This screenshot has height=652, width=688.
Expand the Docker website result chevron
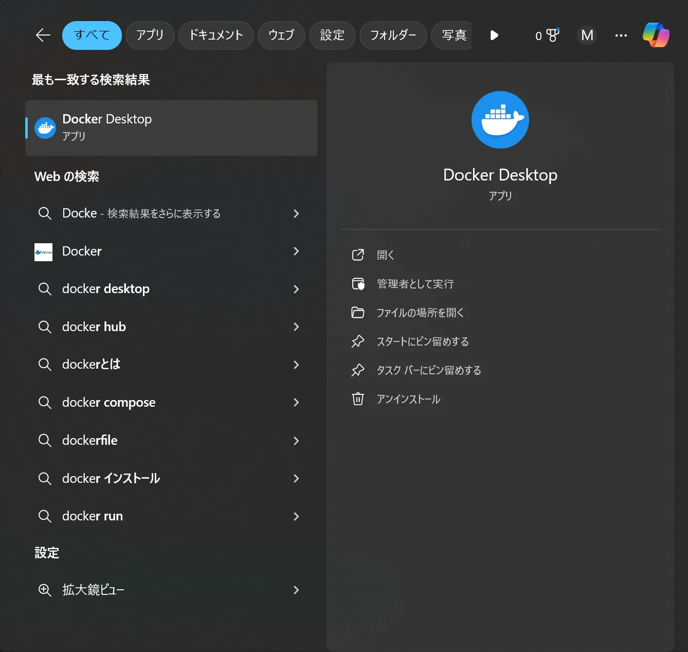[297, 251]
